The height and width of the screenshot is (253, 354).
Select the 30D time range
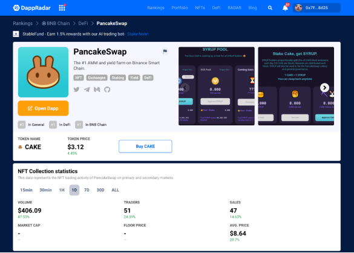coord(100,190)
